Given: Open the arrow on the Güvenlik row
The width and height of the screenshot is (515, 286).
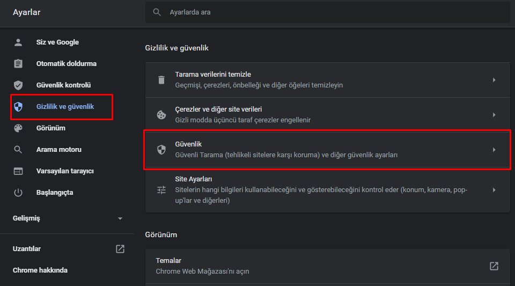Looking at the screenshot, I should [494, 150].
